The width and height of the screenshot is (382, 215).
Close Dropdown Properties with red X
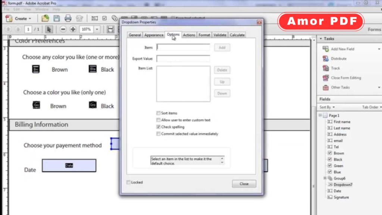click(259, 22)
